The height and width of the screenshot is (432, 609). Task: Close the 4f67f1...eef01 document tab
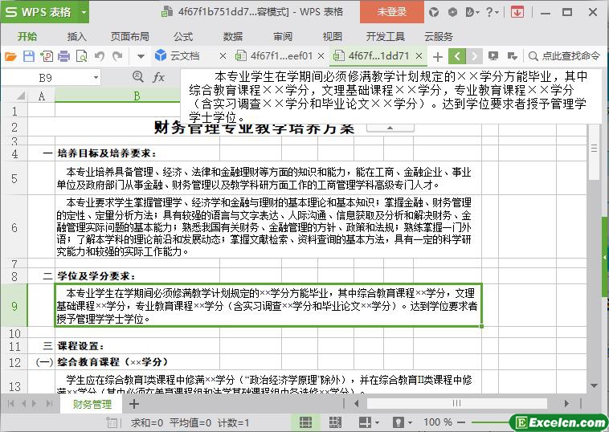[321, 56]
